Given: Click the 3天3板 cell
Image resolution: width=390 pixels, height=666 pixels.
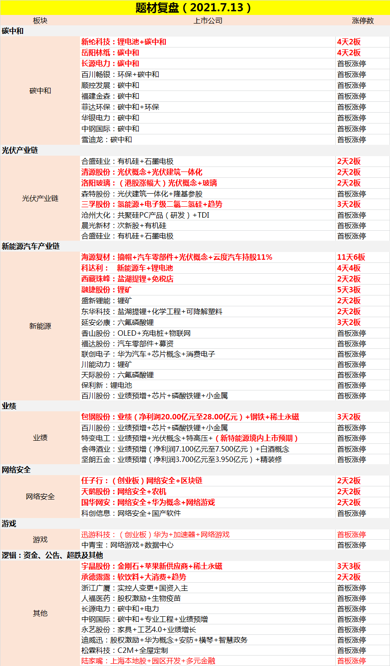Looking at the screenshot, I should [x=349, y=566].
